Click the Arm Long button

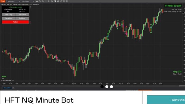pyautogui.click(x=9, y=15)
